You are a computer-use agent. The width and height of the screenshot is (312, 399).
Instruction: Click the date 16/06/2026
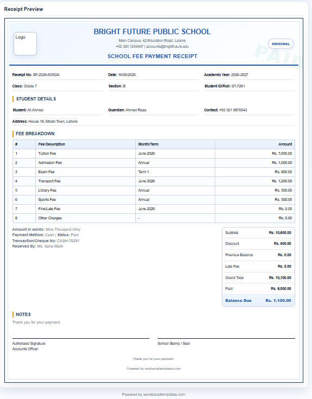pos(127,75)
